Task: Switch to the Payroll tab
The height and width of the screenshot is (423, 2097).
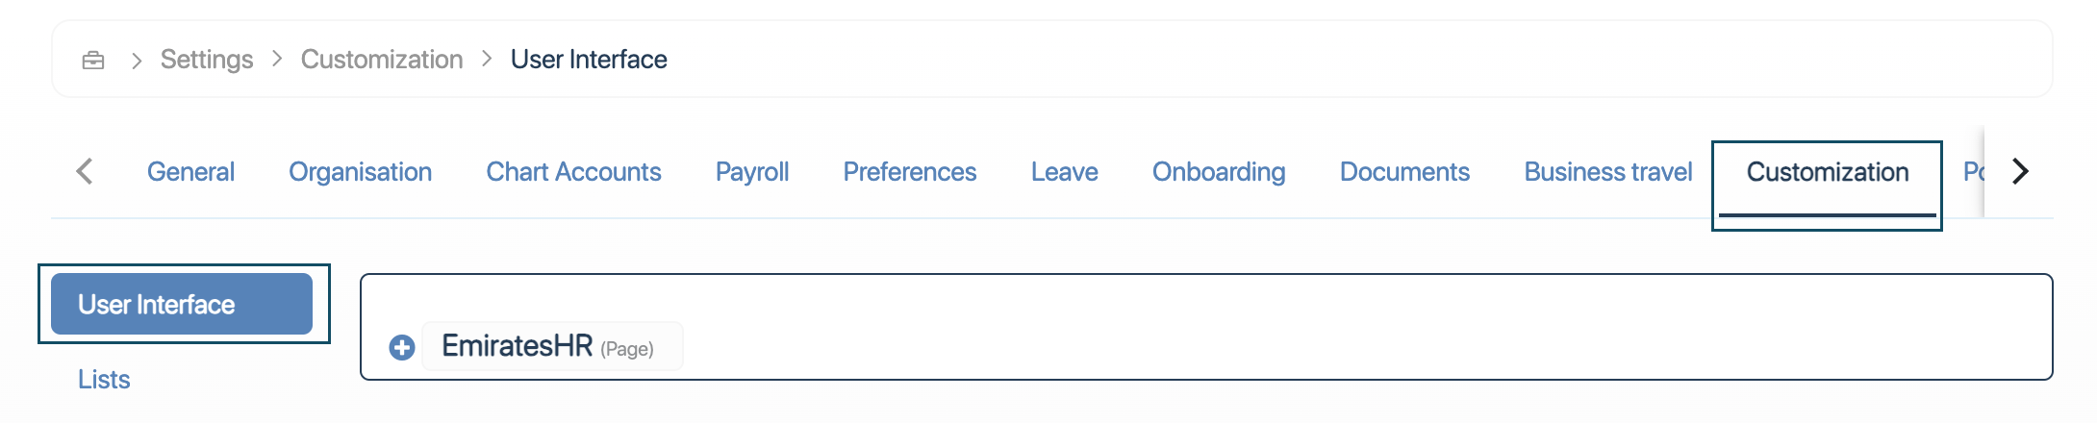Action: pyautogui.click(x=752, y=172)
